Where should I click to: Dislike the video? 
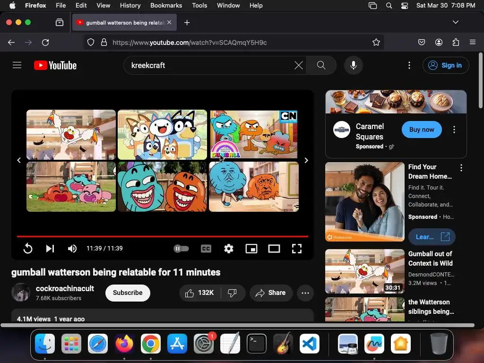click(x=232, y=293)
